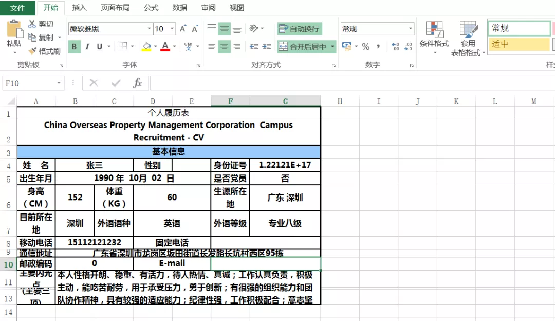555x321 pixels.
Task: Toggle Bold formatting
Action: pos(75,46)
